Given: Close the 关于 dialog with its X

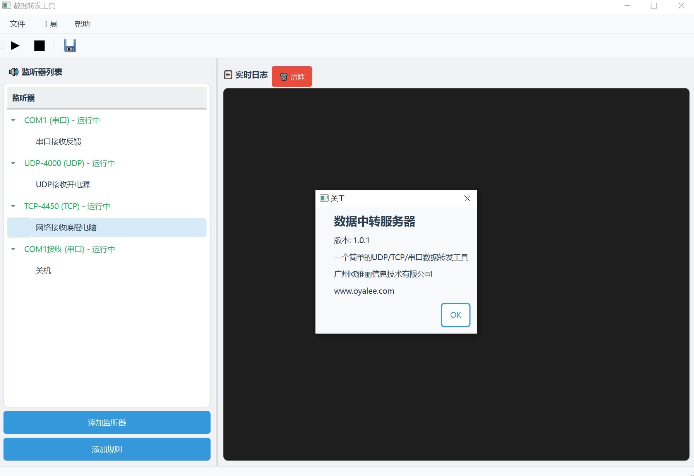Looking at the screenshot, I should point(467,199).
